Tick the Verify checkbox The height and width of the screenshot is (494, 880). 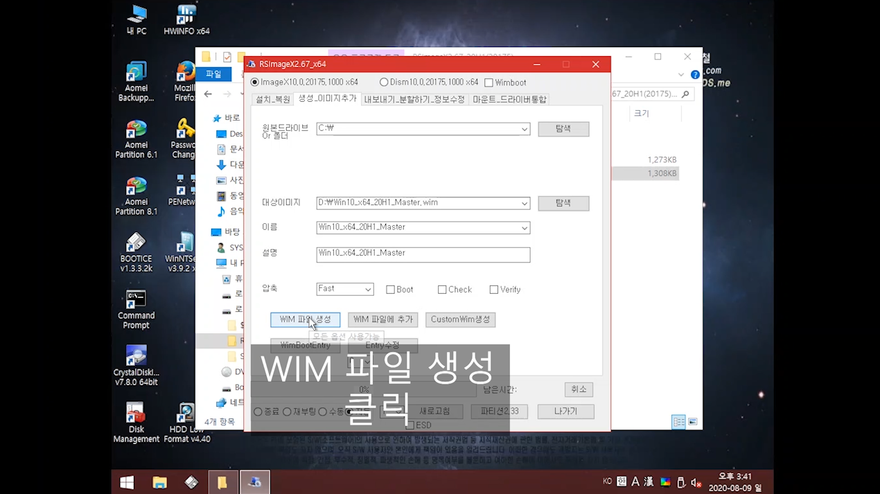494,290
